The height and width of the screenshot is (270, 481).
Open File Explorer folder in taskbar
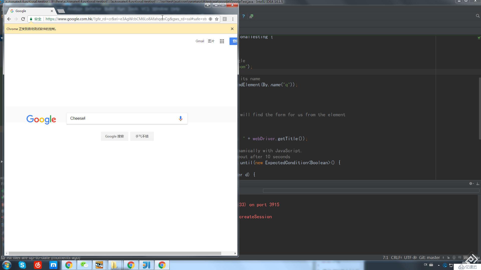[115, 265]
